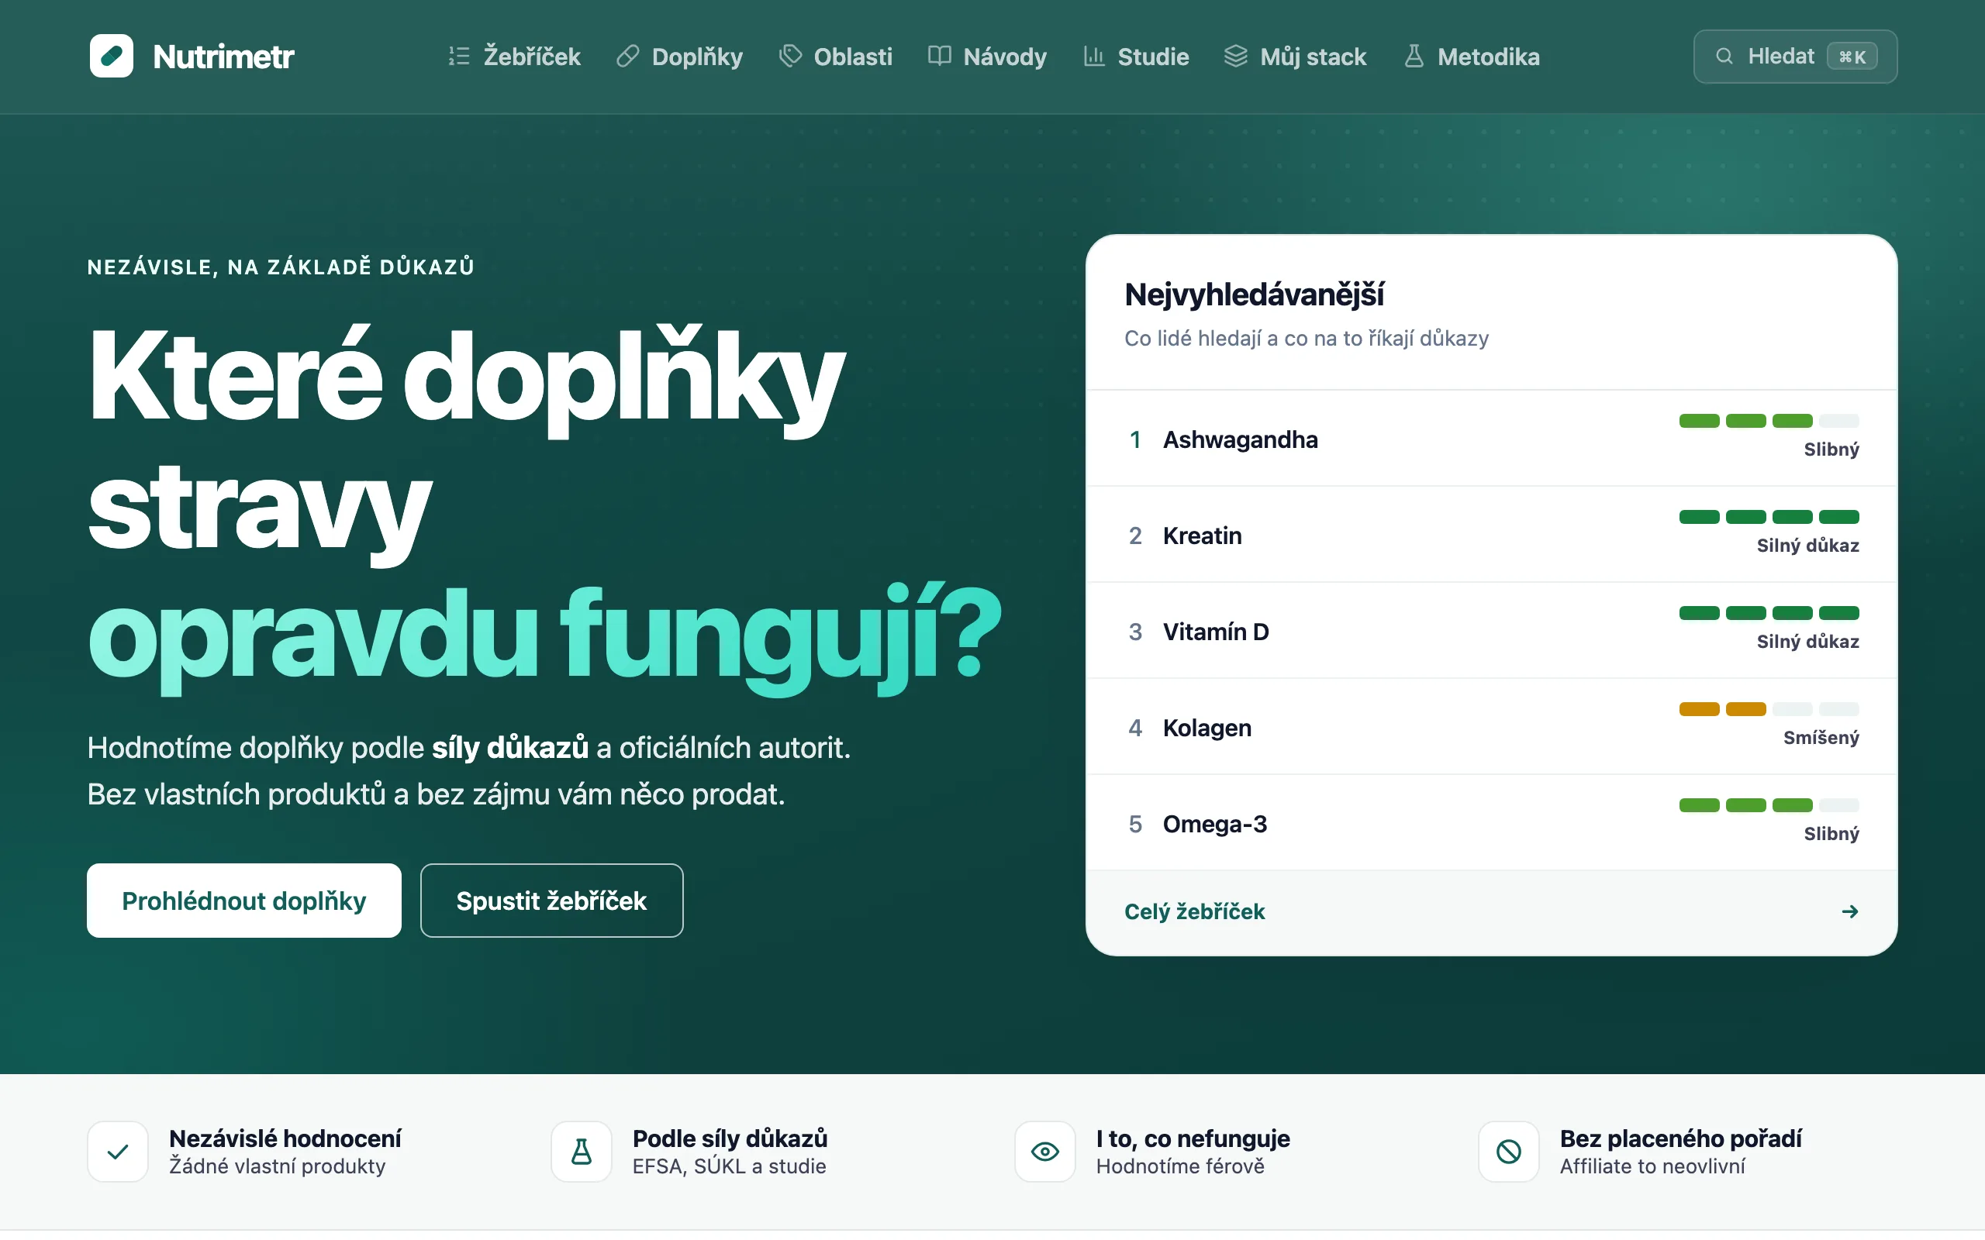1985x1240 pixels.
Task: Click the Nutrimetr brand name
Action: tap(223, 57)
